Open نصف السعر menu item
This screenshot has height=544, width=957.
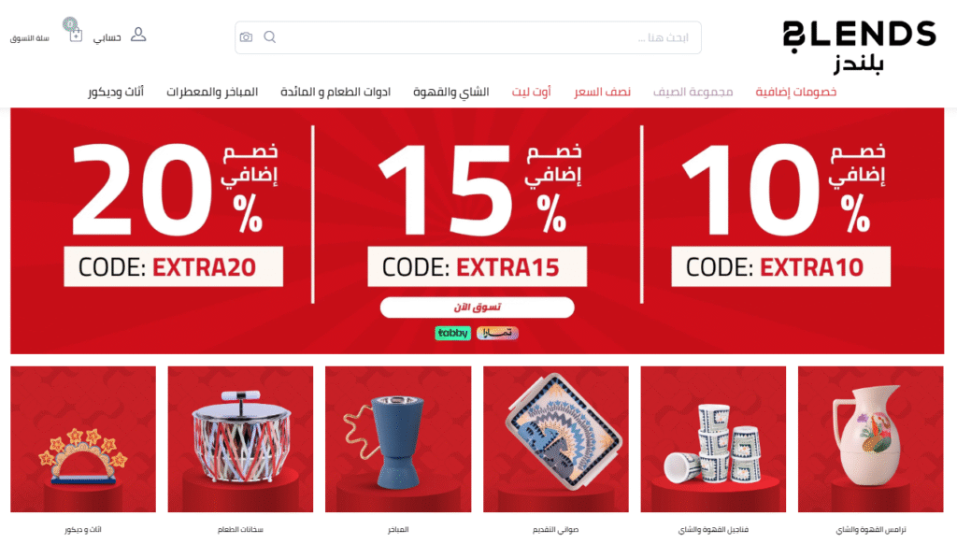point(602,92)
